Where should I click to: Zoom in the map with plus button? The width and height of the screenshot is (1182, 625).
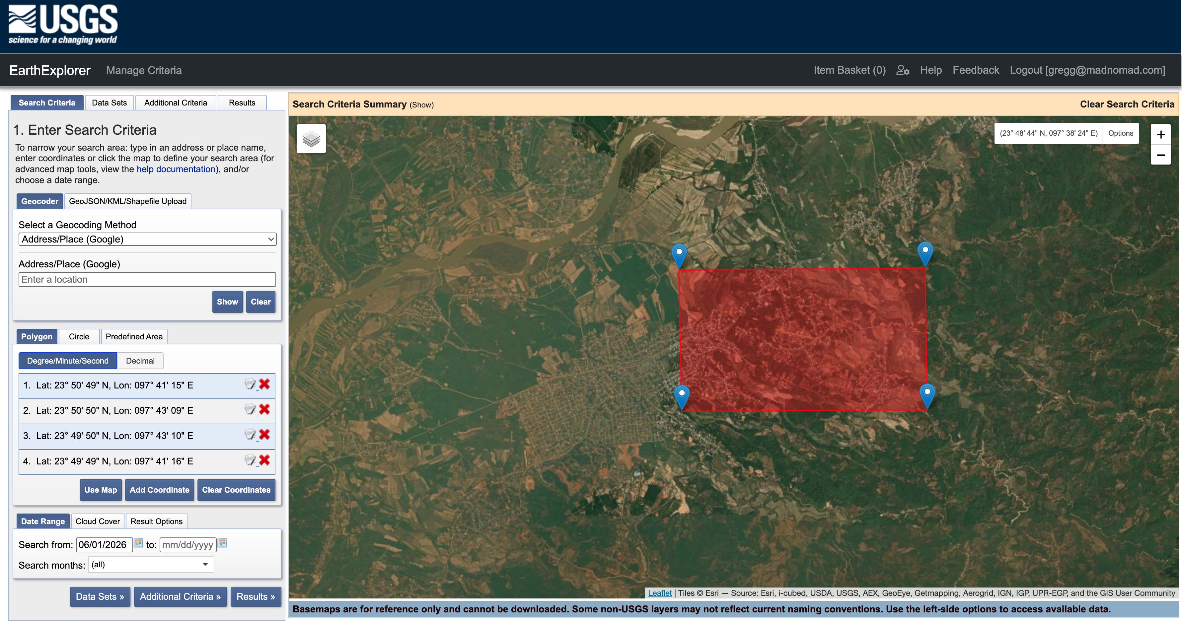[x=1160, y=134]
